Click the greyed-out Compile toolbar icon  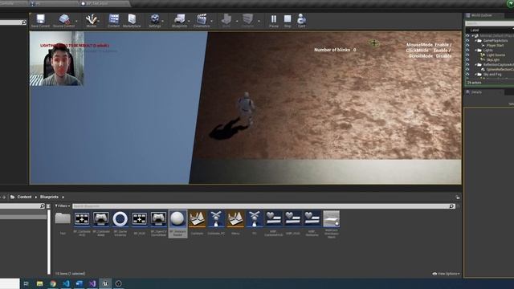tap(248, 21)
